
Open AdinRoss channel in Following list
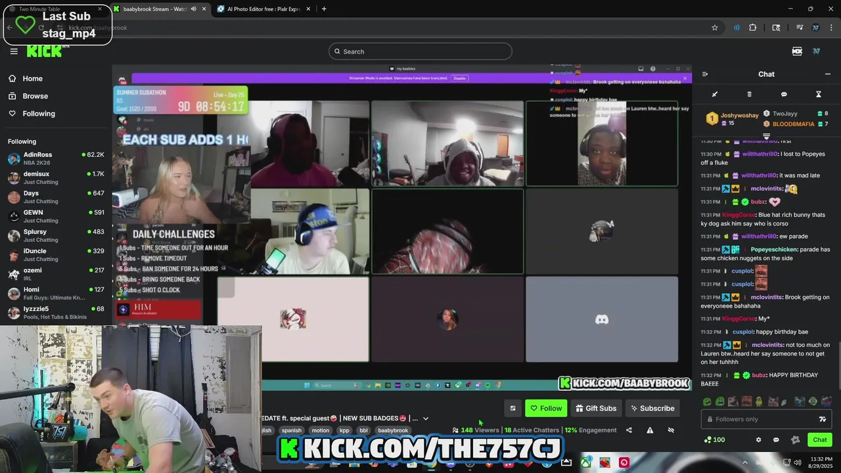point(56,158)
